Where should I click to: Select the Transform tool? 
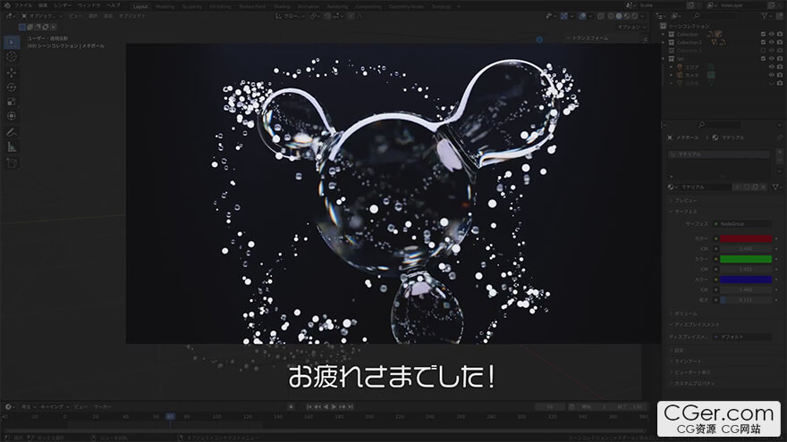pyautogui.click(x=12, y=116)
